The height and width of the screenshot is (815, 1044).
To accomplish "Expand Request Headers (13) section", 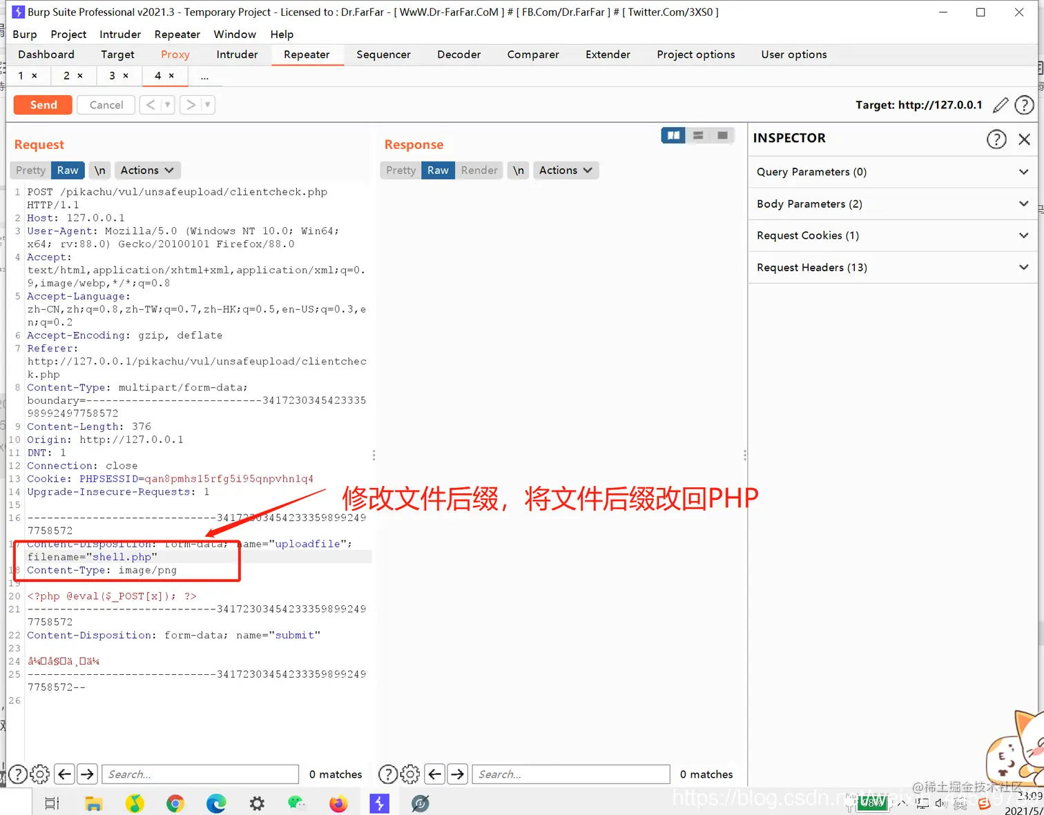I will pos(894,267).
